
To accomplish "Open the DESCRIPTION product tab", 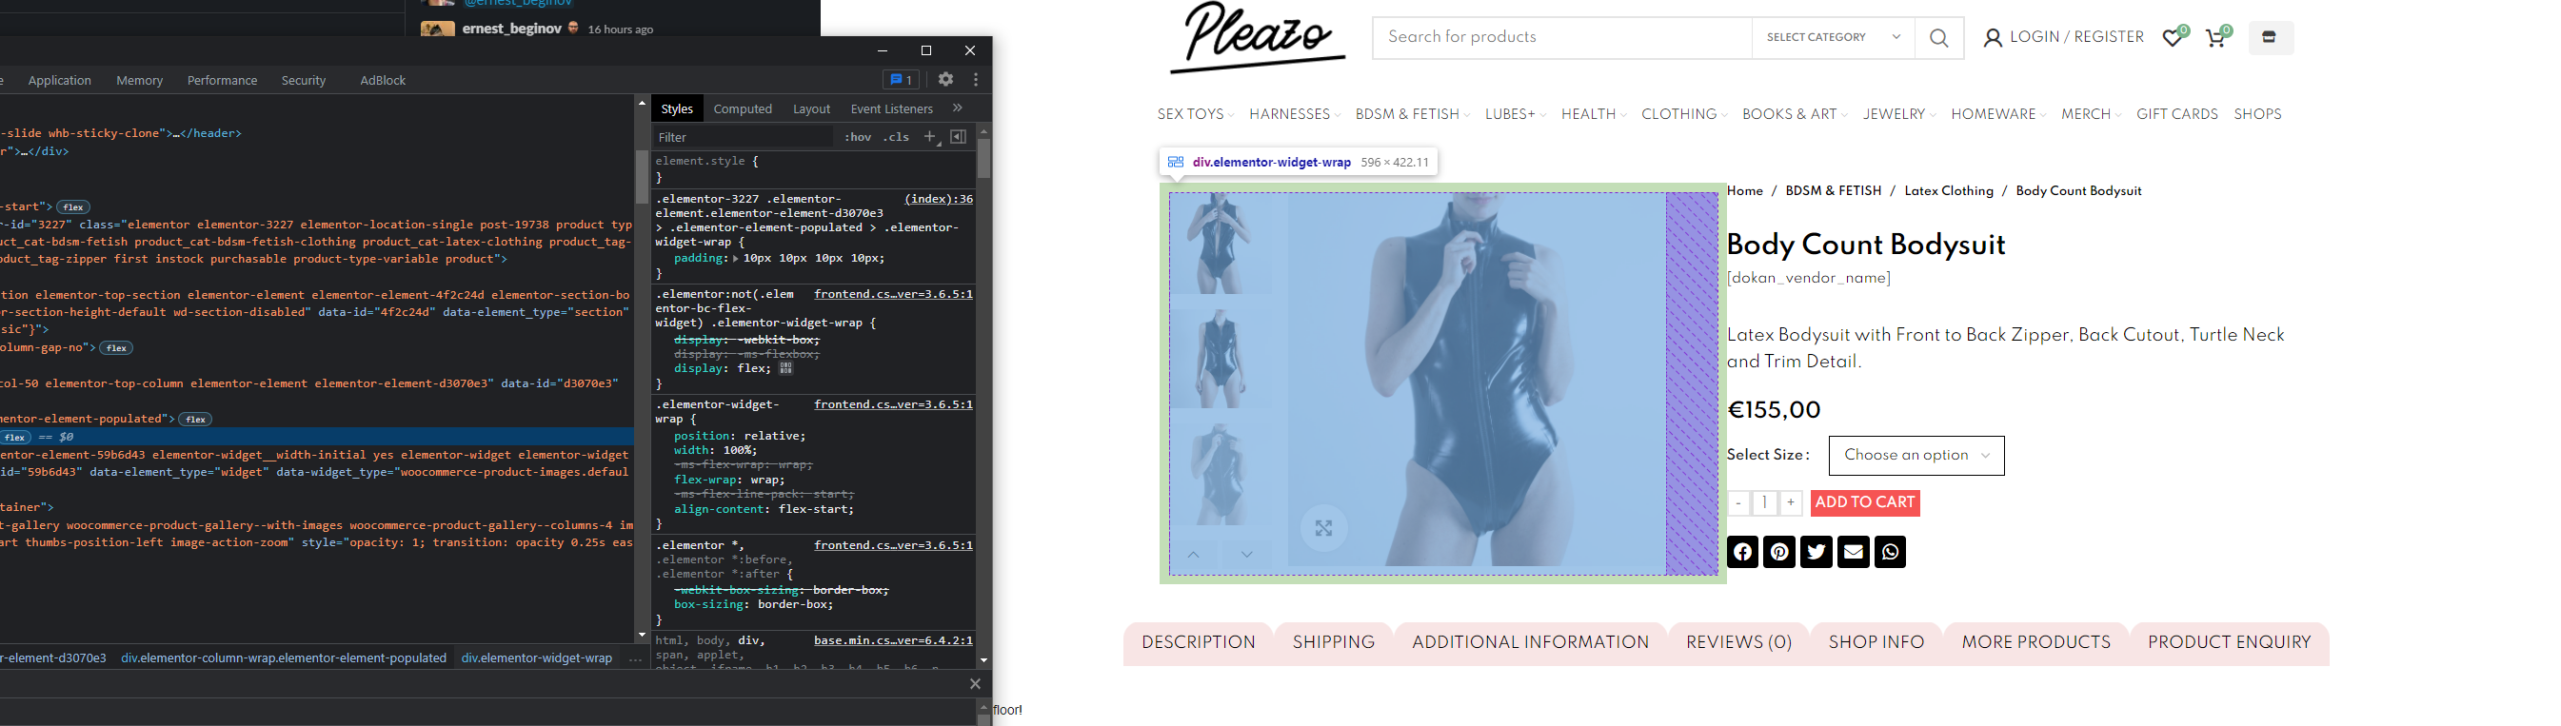I will point(1198,643).
